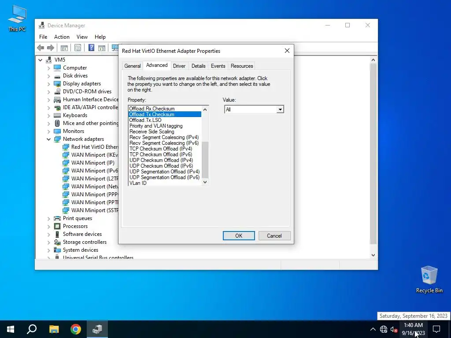The width and height of the screenshot is (451, 338).
Task: Click the muted speaker icon in system tray
Action: click(x=394, y=329)
